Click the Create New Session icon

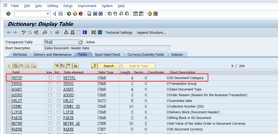(135, 14)
